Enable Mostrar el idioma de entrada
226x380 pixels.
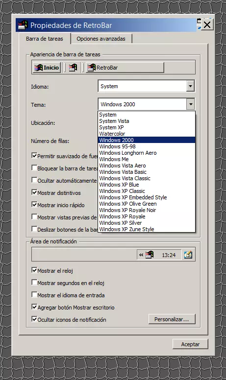click(x=34, y=295)
